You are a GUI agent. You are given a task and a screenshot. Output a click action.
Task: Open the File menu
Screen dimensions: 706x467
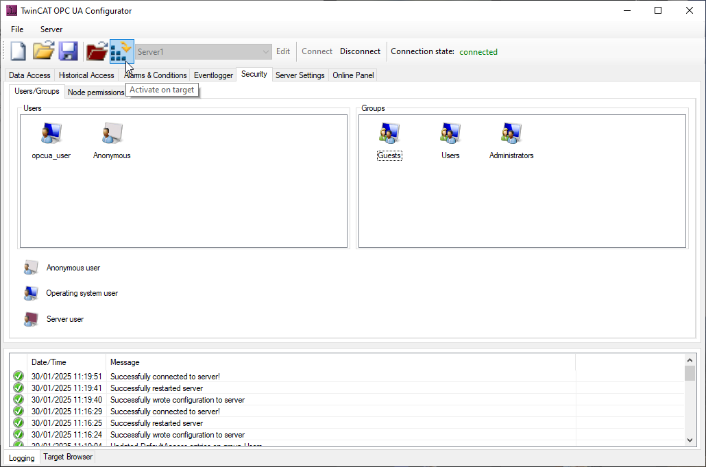tap(17, 29)
